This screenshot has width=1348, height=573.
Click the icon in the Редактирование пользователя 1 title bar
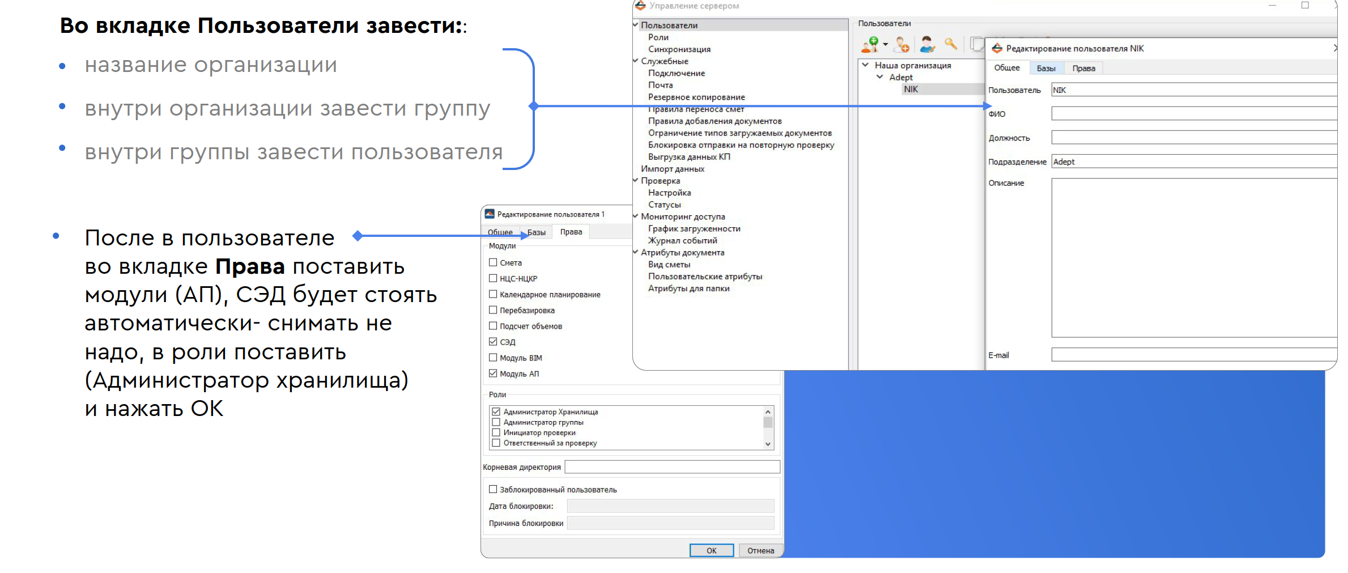[x=490, y=214]
